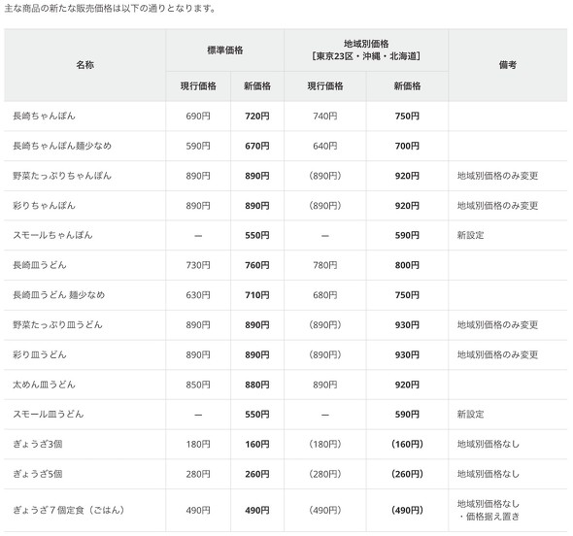573x536 pixels.
Task: Click 地域別価格なし note in ぎょうざ3個 row
Action: pos(488,444)
